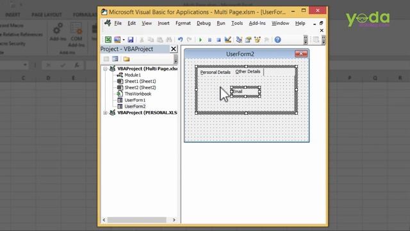
Task: Click COM Add-Ins in Excel ribbon
Action: tap(76, 35)
